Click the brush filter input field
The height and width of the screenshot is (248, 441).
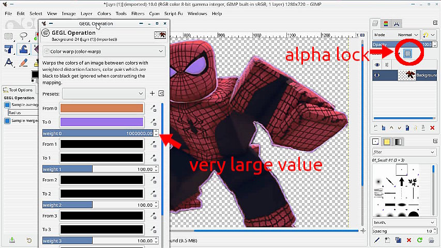click(x=402, y=152)
